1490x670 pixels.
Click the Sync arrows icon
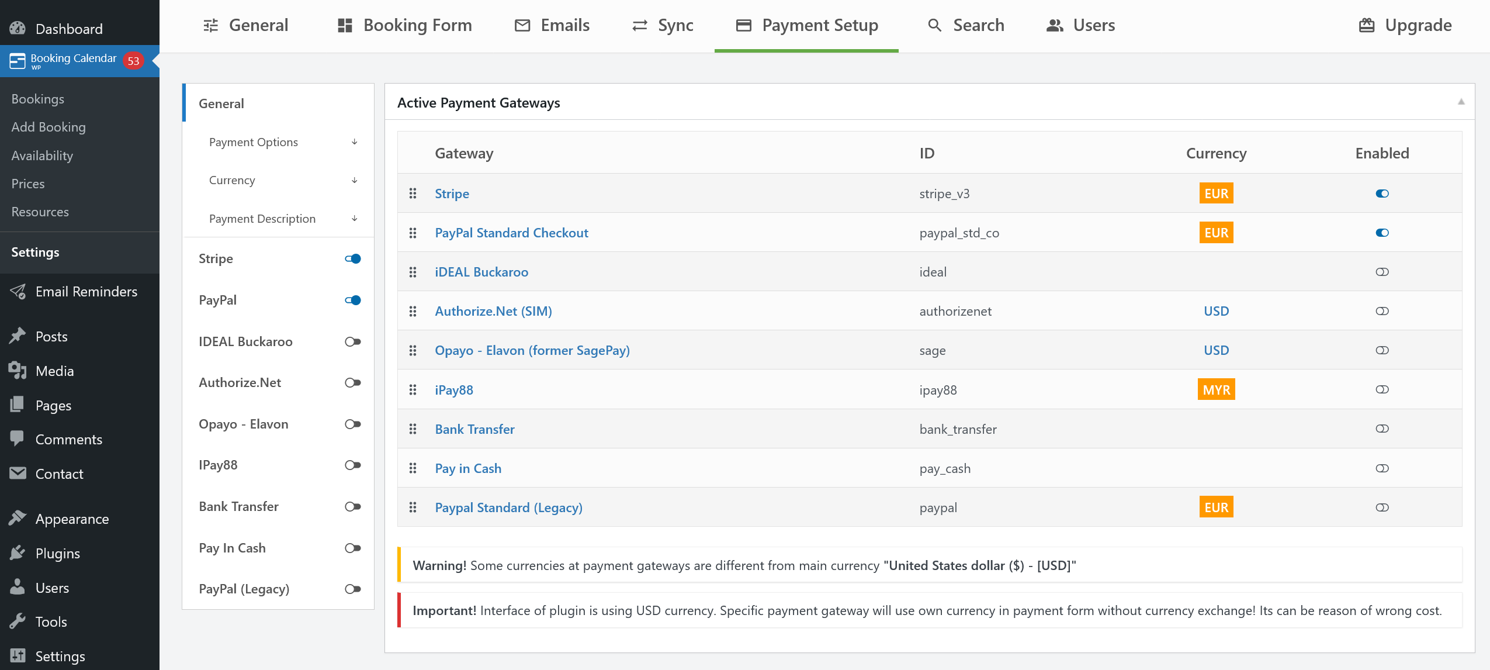640,25
